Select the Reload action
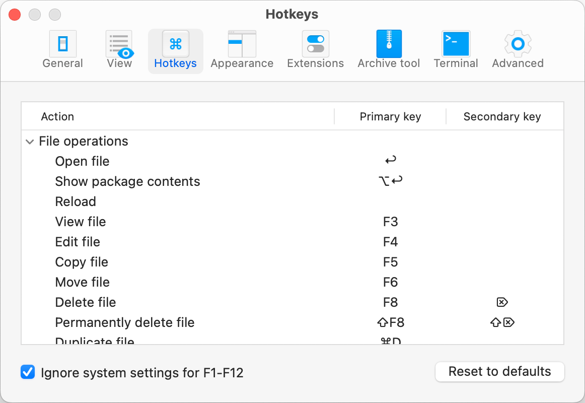585x403 pixels. [76, 201]
